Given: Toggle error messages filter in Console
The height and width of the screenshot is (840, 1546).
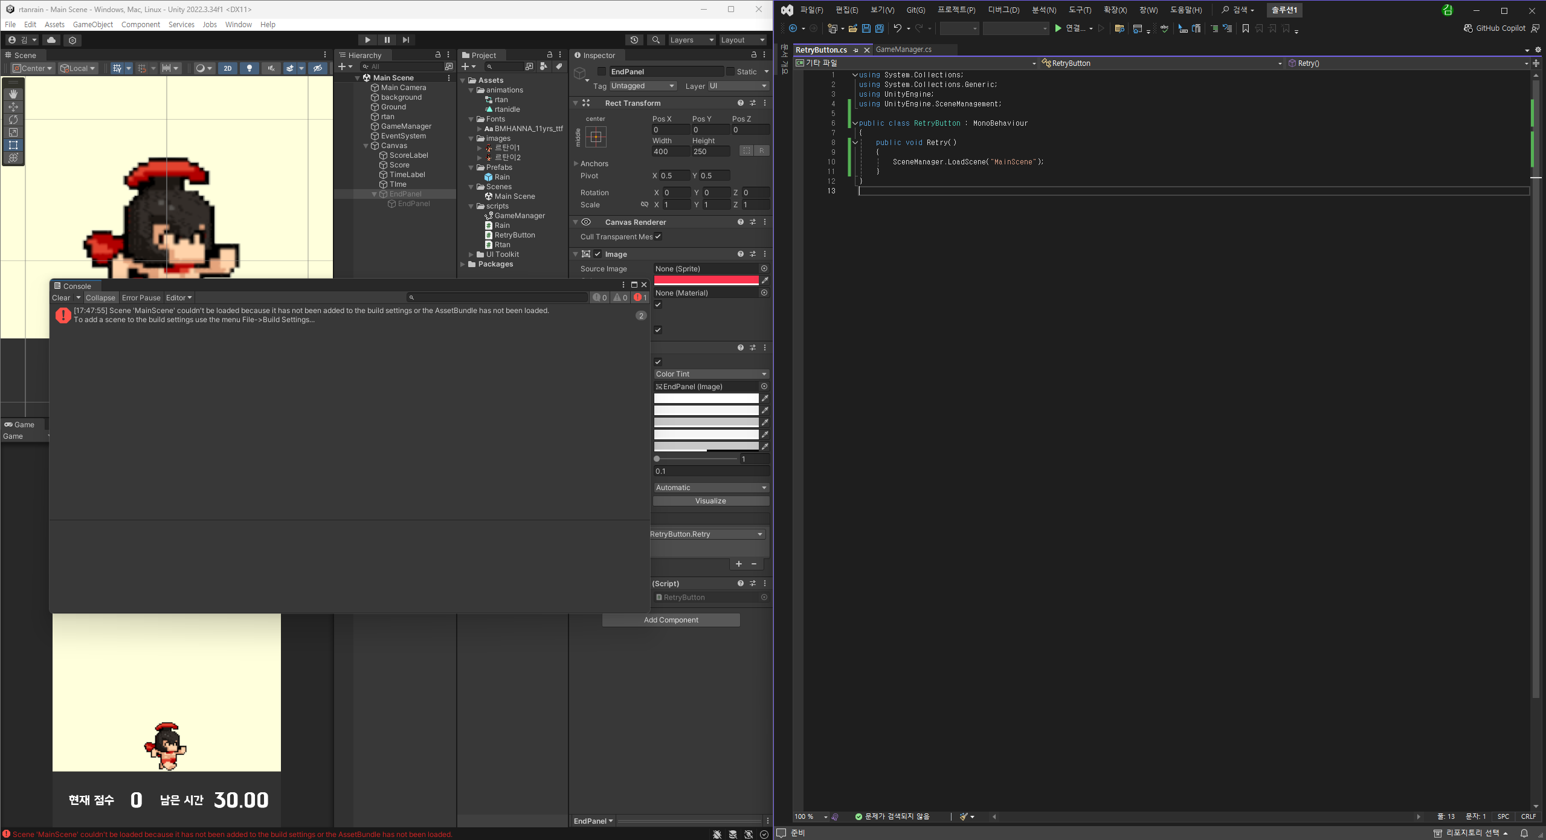Looking at the screenshot, I should tap(640, 297).
